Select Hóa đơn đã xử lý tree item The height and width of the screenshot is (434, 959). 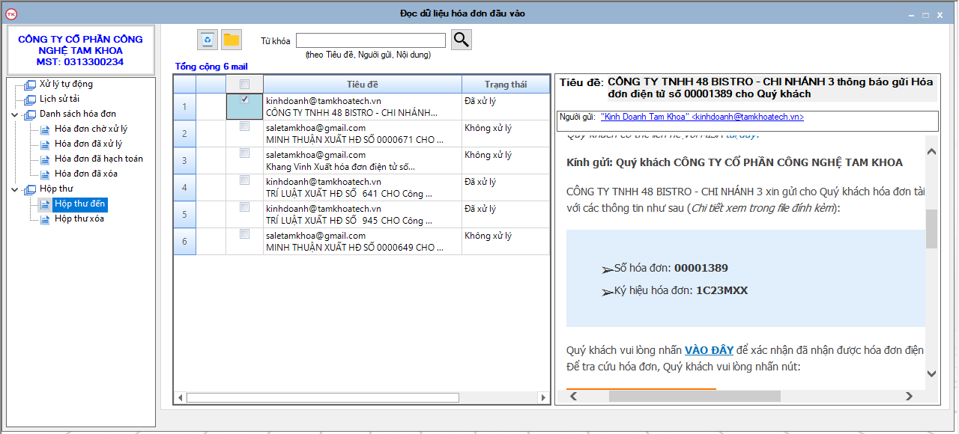tap(88, 144)
